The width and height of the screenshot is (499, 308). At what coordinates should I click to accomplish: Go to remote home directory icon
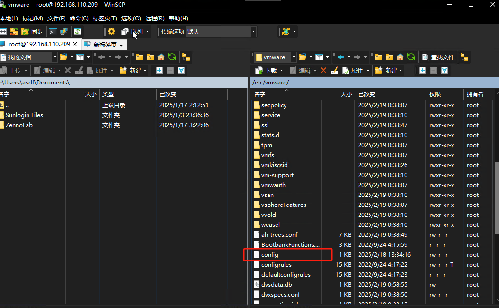coord(400,57)
